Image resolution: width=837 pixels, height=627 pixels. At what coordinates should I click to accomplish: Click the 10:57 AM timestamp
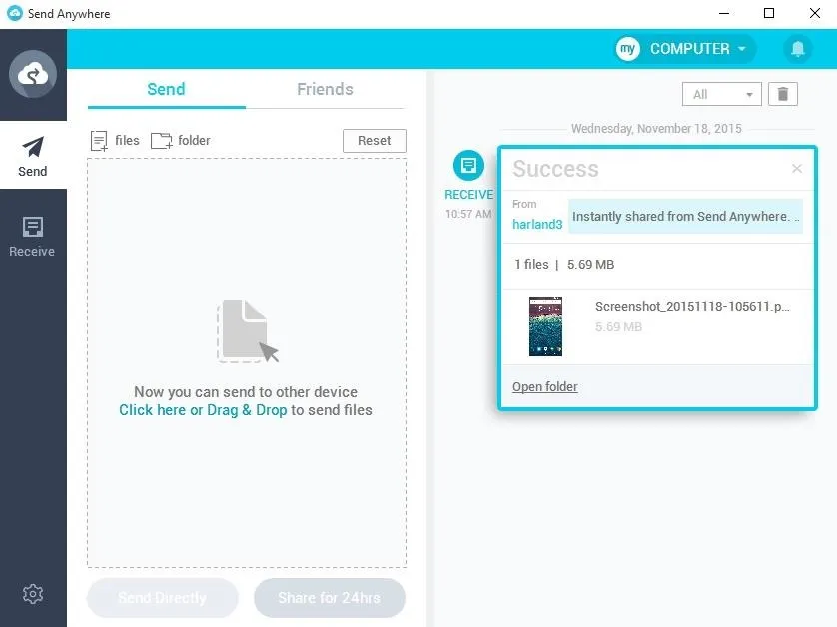coord(468,214)
